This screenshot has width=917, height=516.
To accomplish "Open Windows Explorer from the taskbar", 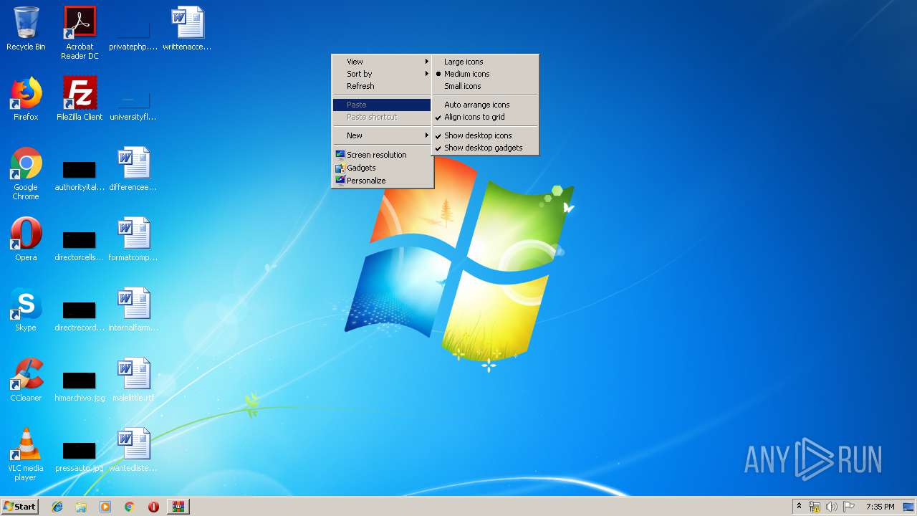I will [81, 507].
